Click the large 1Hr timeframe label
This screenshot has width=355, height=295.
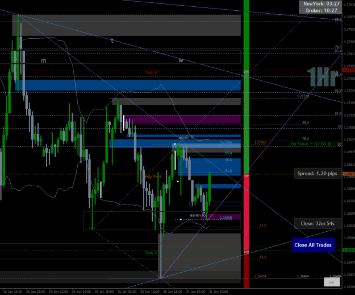click(x=323, y=77)
